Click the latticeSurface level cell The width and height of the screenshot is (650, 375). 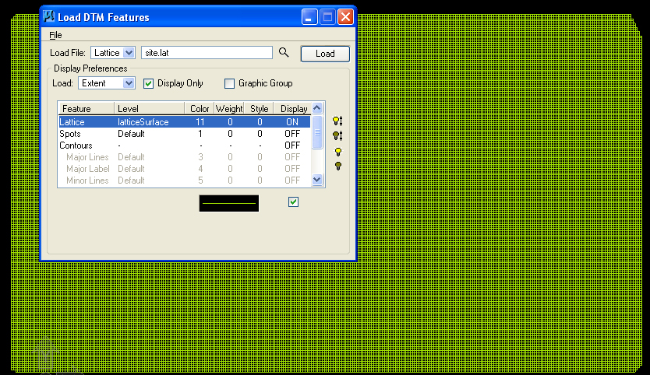[143, 122]
